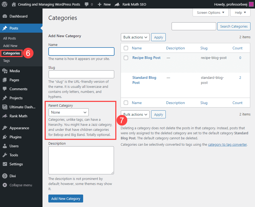This screenshot has width=255, height=207.
Task: Click the Add New Category button
Action: [66, 199]
